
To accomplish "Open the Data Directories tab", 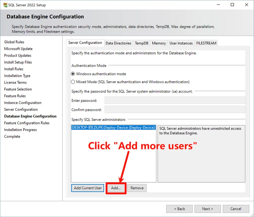I will [x=119, y=43].
